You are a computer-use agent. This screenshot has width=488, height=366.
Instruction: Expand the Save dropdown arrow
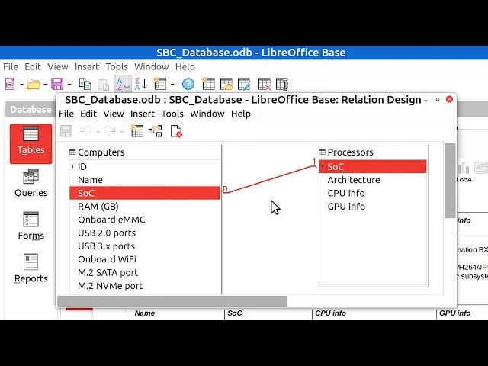[69, 85]
